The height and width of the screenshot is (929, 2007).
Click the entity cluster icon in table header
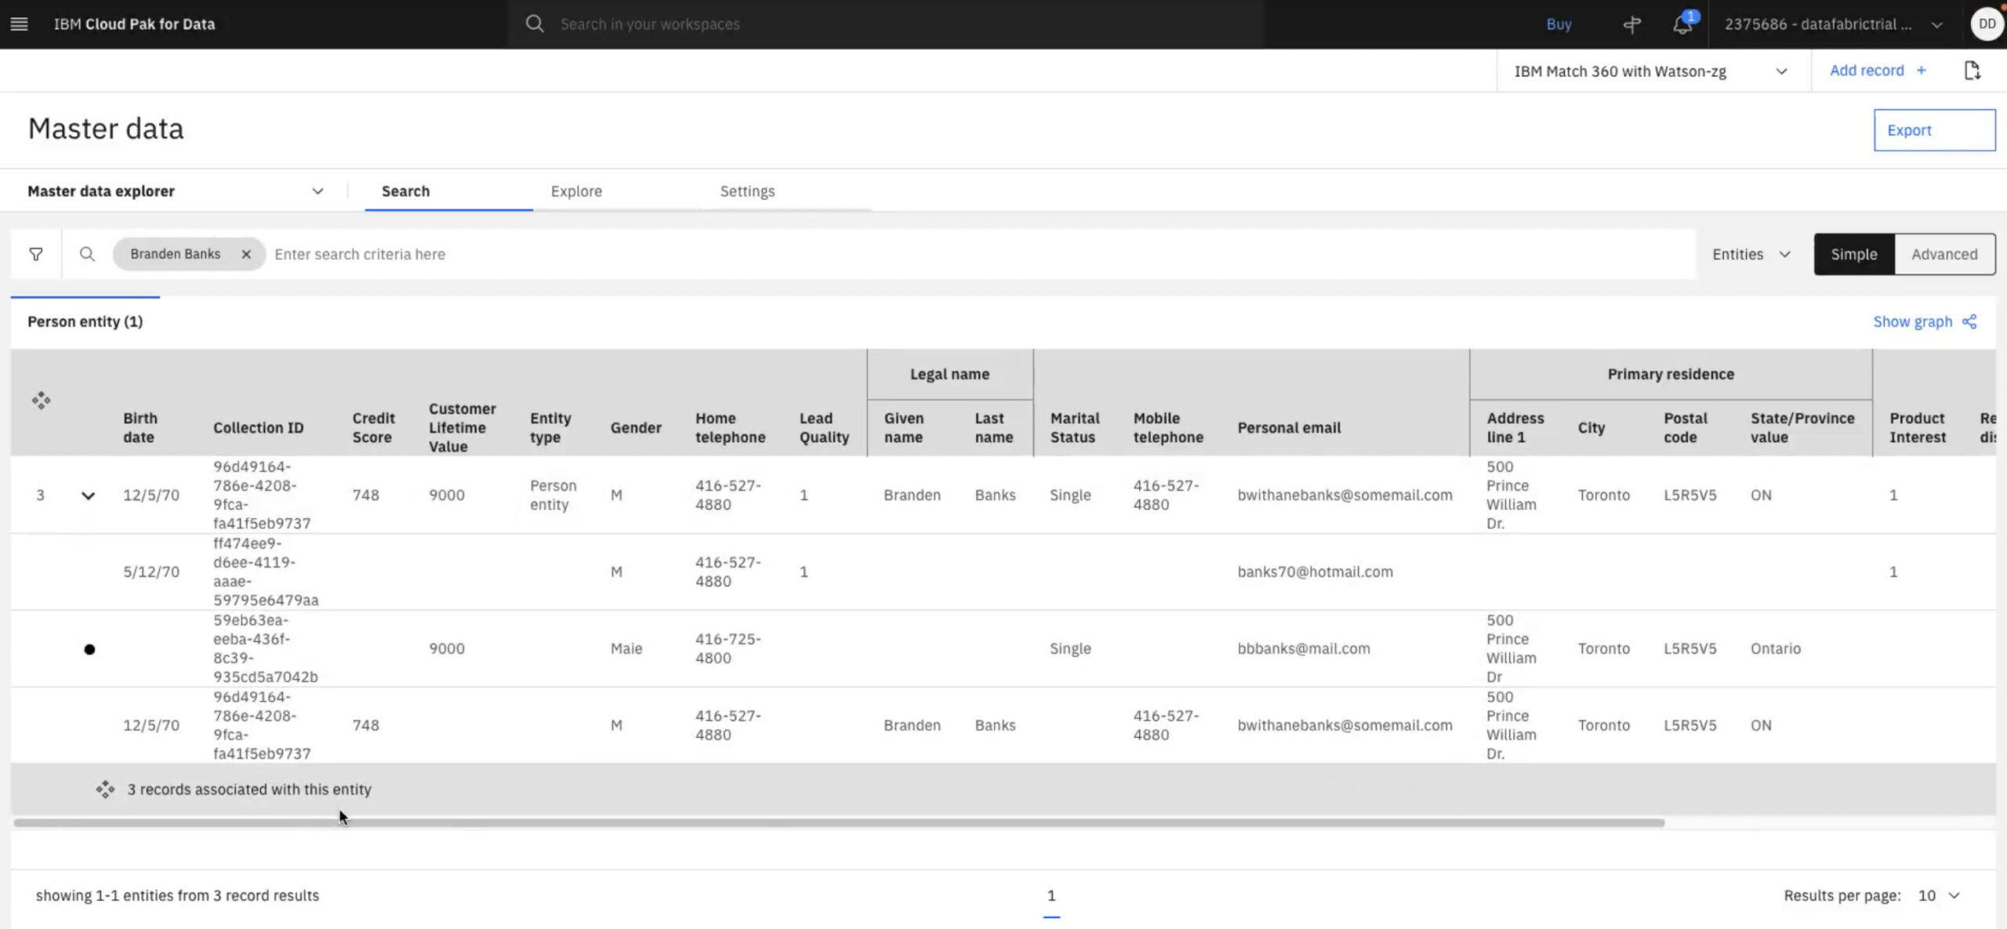pyautogui.click(x=41, y=401)
